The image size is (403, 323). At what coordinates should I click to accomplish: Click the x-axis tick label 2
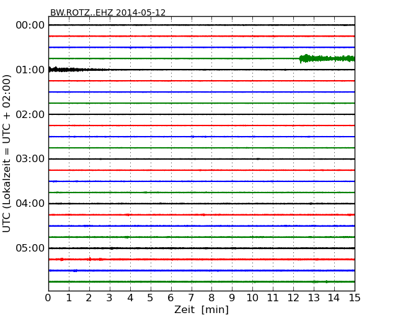(x=89, y=298)
